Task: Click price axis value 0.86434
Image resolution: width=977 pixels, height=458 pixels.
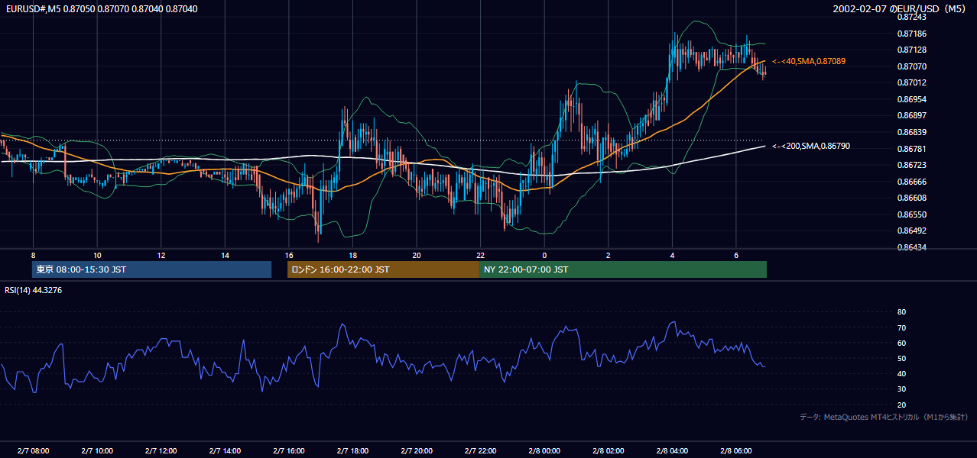Action: [911, 248]
